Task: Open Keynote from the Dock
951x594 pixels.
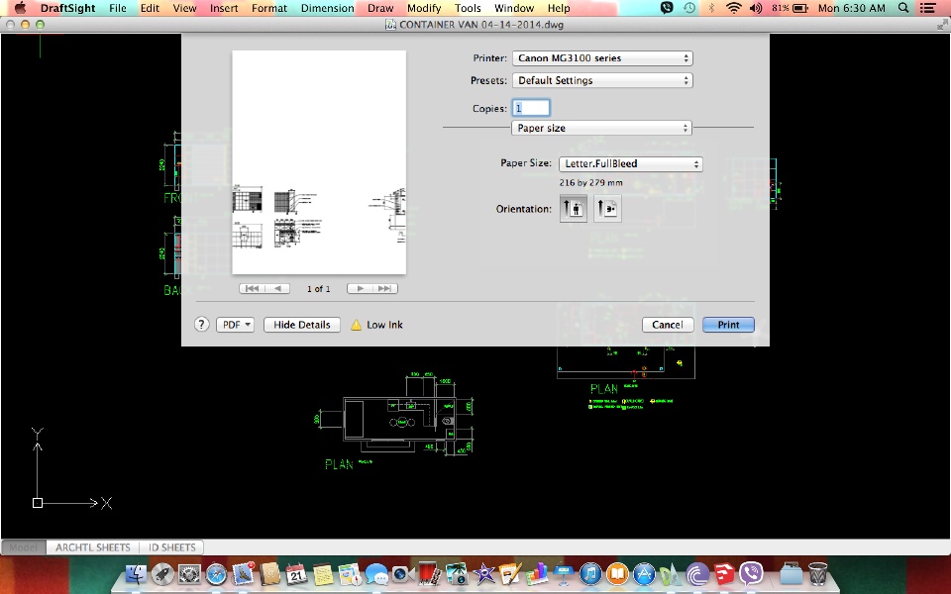Action: point(564,573)
